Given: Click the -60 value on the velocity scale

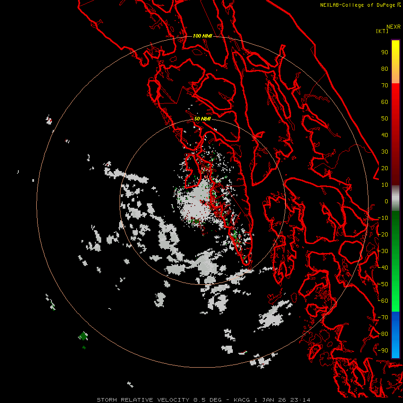Looking at the screenshot, I should pos(383,301).
